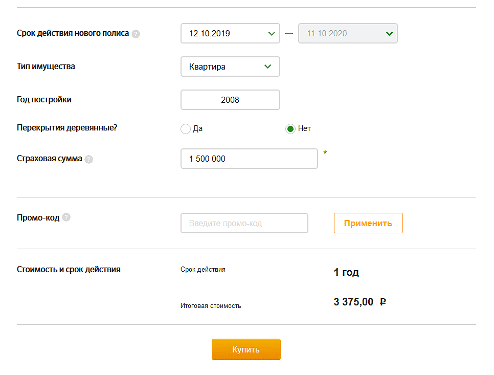The image size is (494, 375).
Task: Select Да for wooden floors
Action: 186,129
